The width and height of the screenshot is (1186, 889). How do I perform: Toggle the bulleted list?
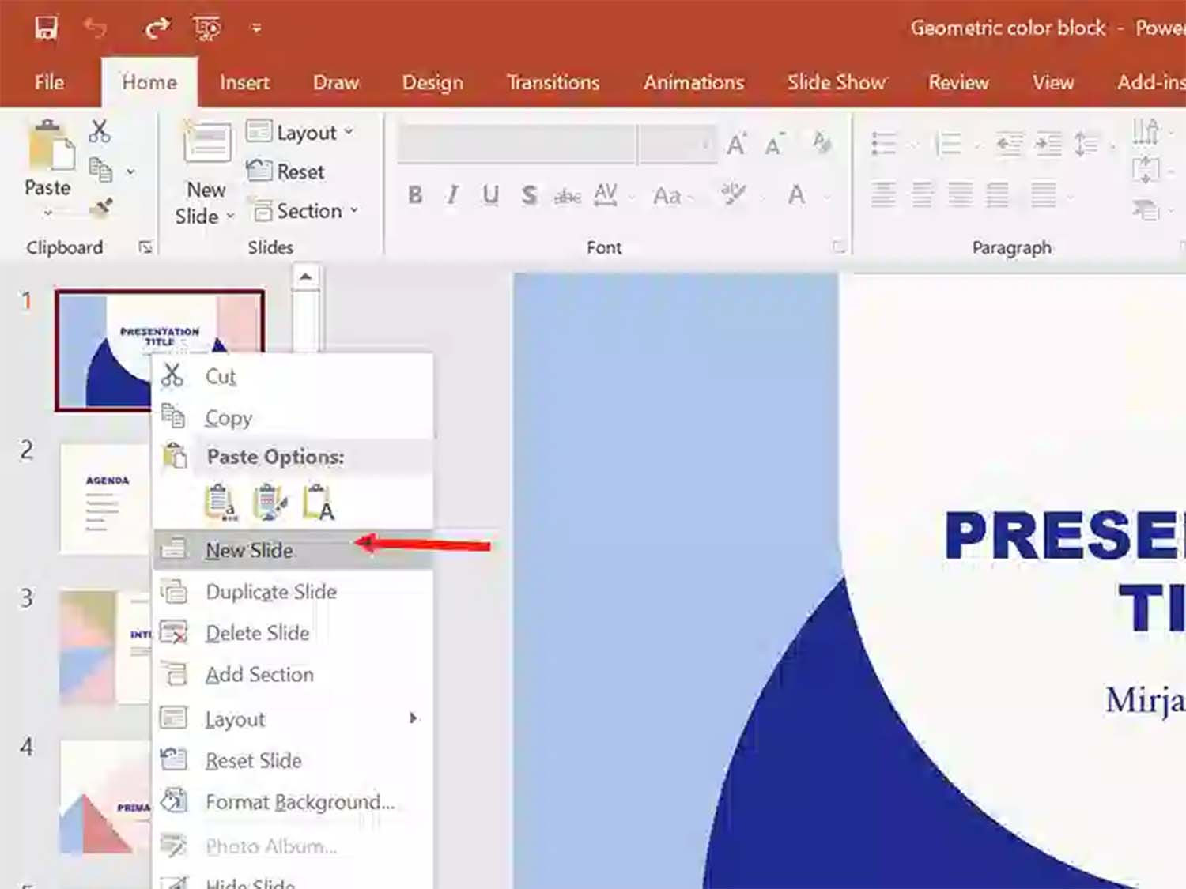click(885, 144)
